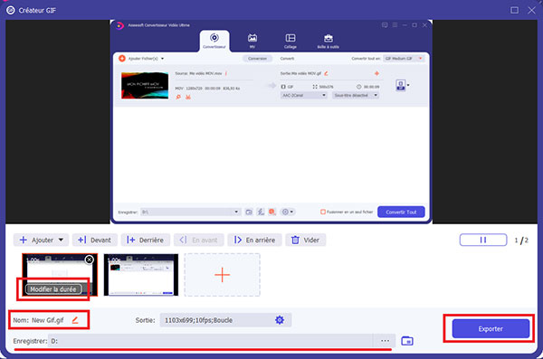
Task: Clear all frames with Vider
Action: click(306, 240)
